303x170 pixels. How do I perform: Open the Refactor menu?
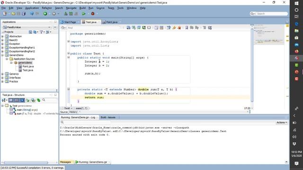tap(47, 8)
